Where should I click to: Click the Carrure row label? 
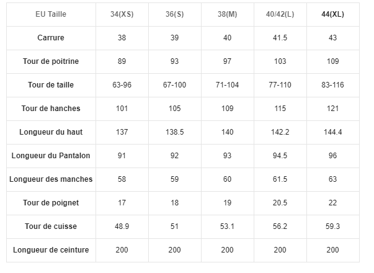(51, 38)
